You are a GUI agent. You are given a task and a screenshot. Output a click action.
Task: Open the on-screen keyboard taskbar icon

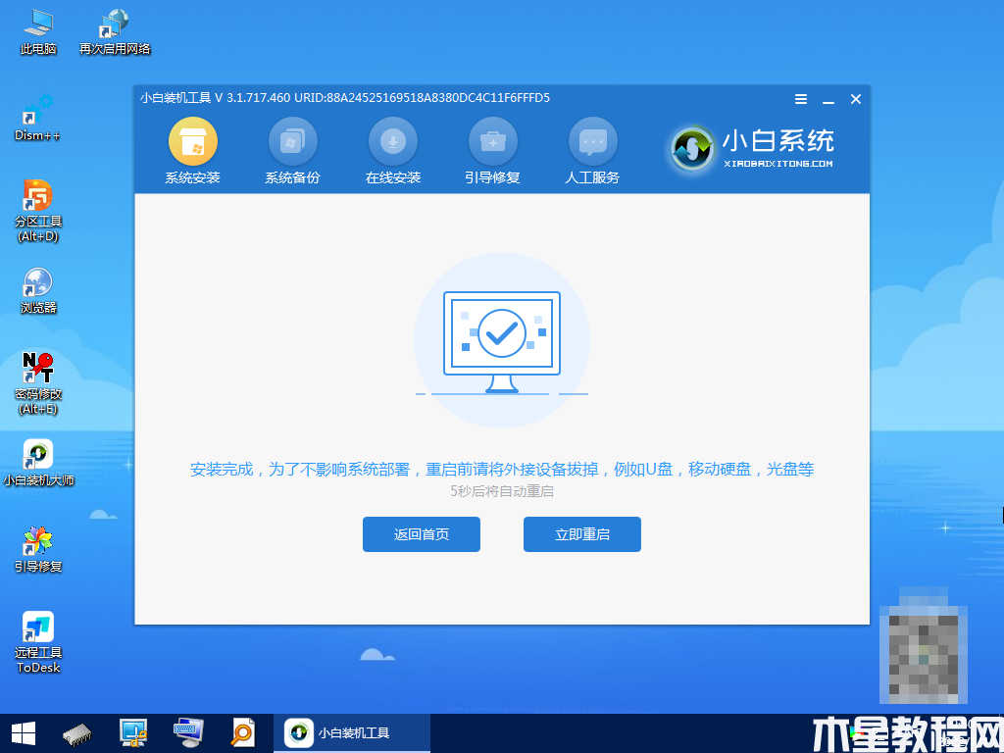click(189, 733)
